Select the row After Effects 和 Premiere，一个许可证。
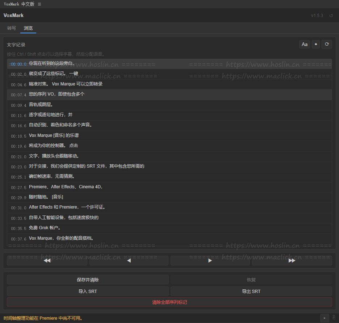339x323 pixels. [169, 208]
